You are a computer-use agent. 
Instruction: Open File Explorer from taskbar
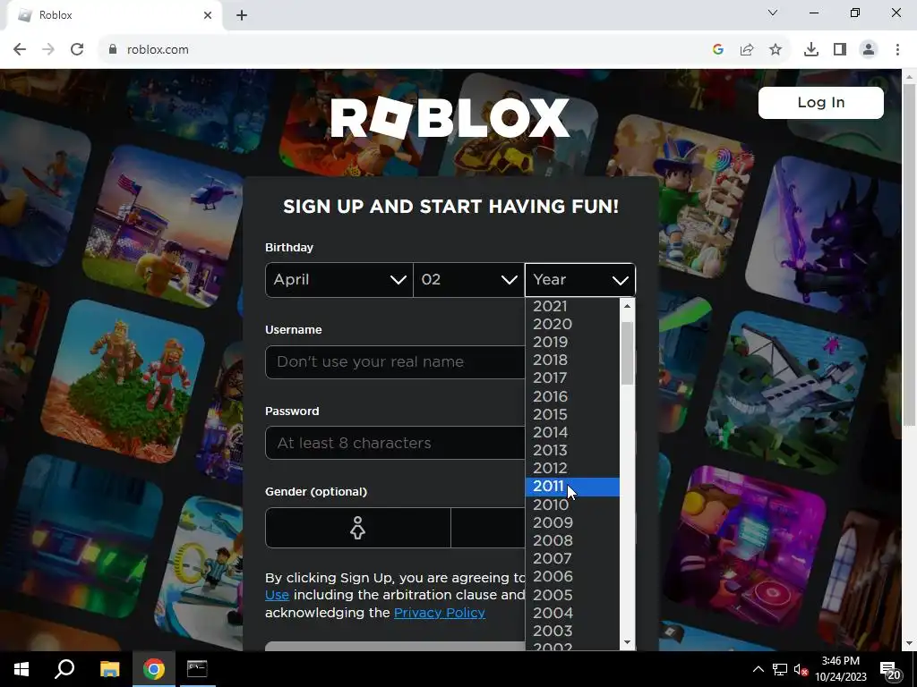click(x=109, y=669)
